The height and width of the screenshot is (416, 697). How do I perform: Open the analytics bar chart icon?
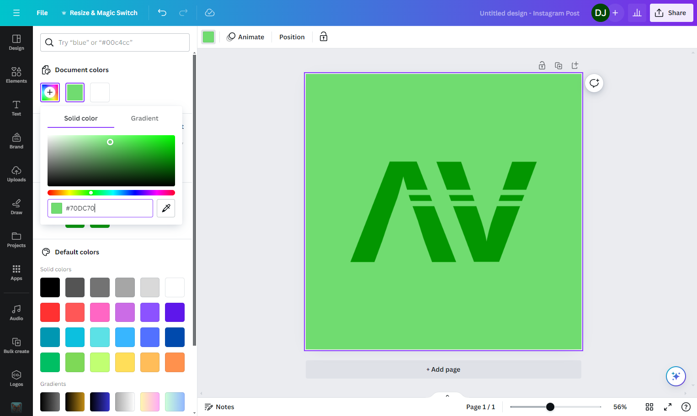637,13
